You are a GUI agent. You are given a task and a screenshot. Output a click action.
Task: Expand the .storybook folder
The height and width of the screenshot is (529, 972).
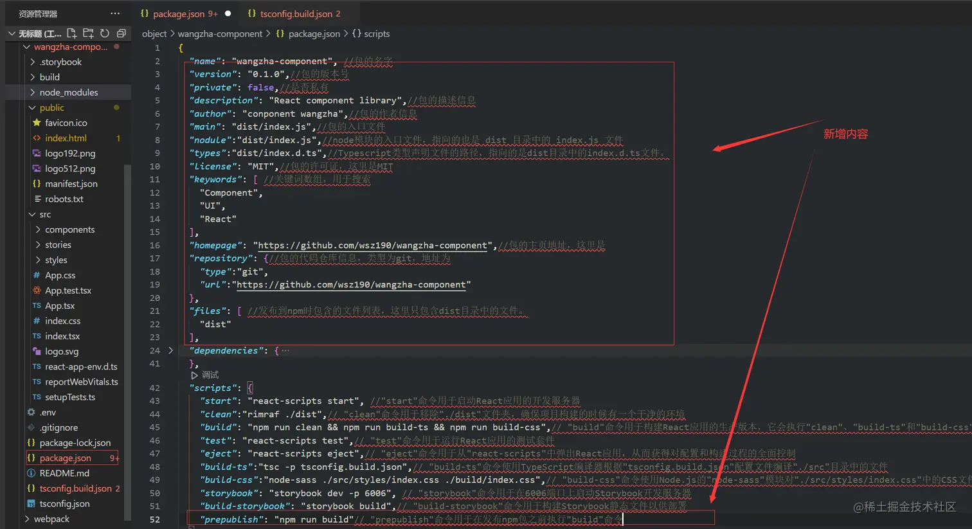(33, 62)
